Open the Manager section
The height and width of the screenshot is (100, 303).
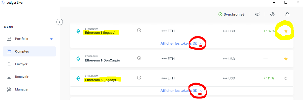pos(29,89)
